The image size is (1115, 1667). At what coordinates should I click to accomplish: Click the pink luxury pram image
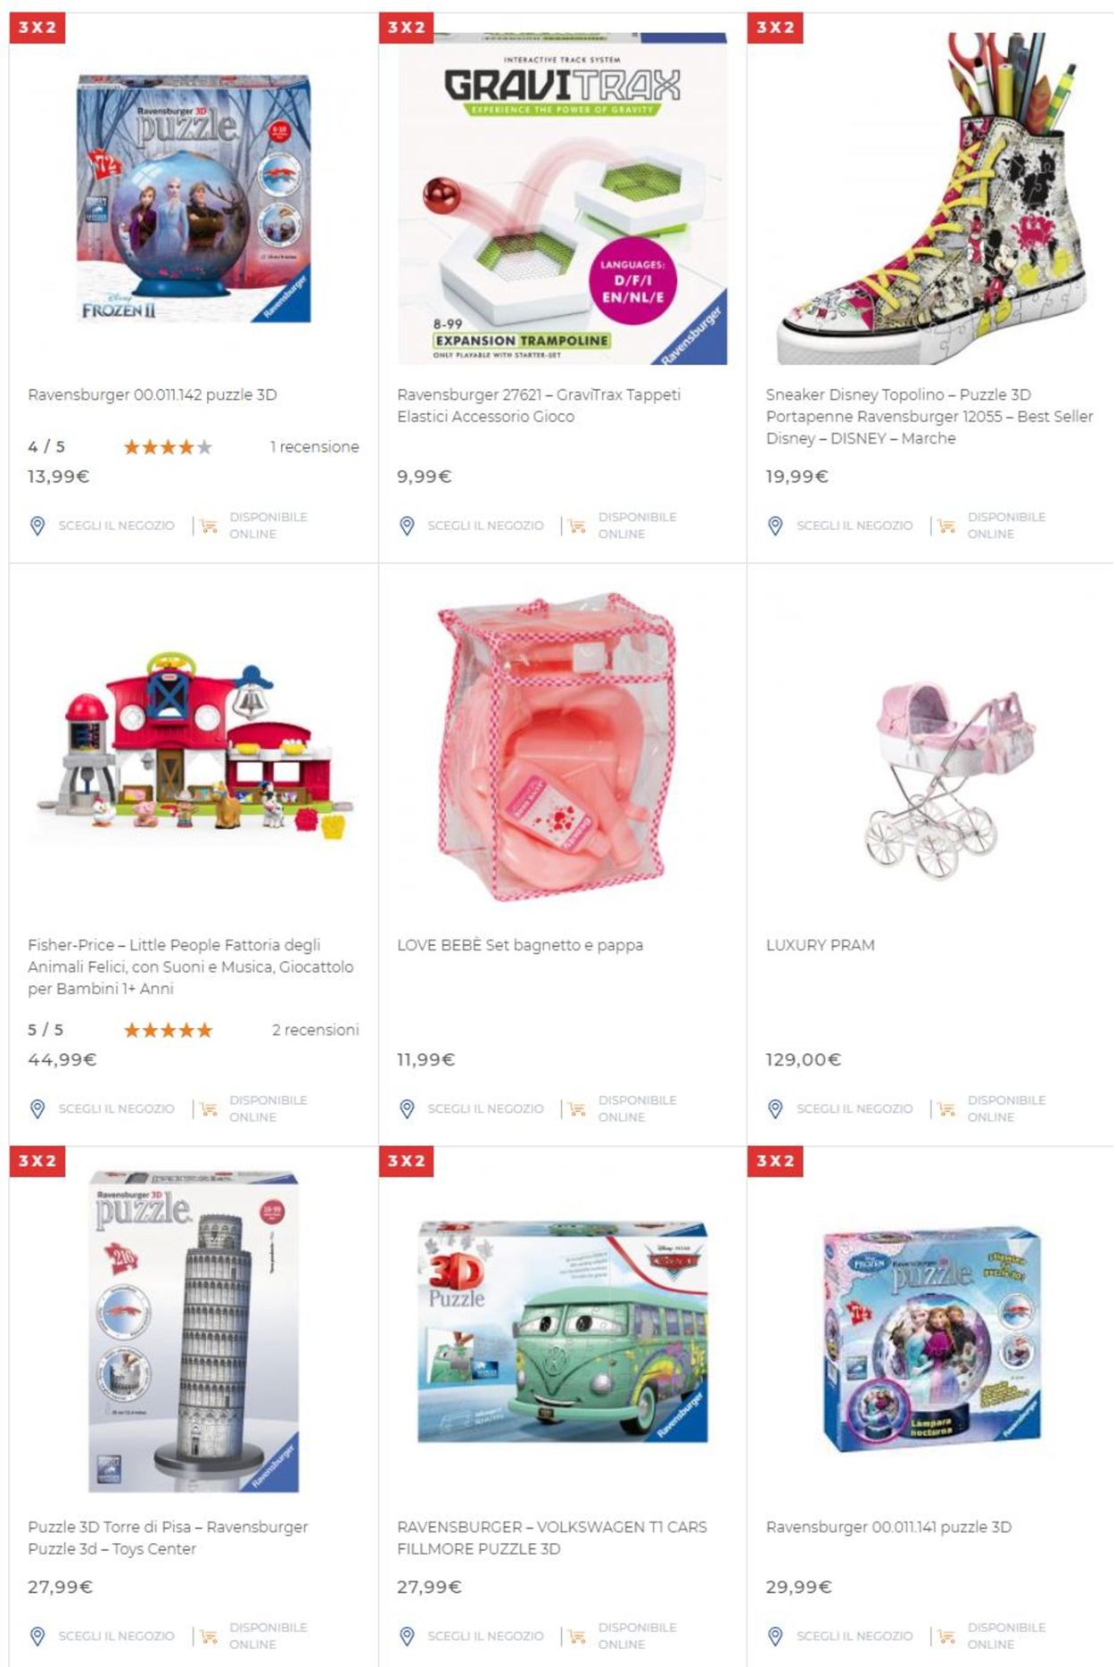coord(949,776)
